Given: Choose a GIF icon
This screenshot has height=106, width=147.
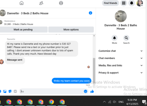Looking at the screenshot, I should (x=15, y=91).
